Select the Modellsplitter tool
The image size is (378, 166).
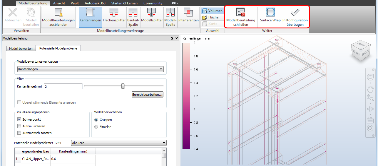(x=152, y=17)
